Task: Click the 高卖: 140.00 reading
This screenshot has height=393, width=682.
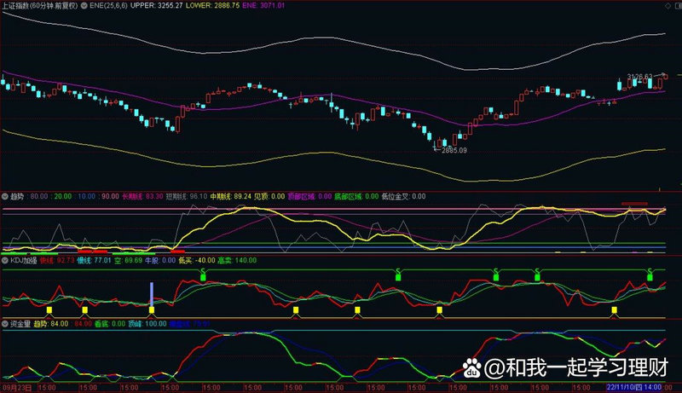Action: [237, 260]
